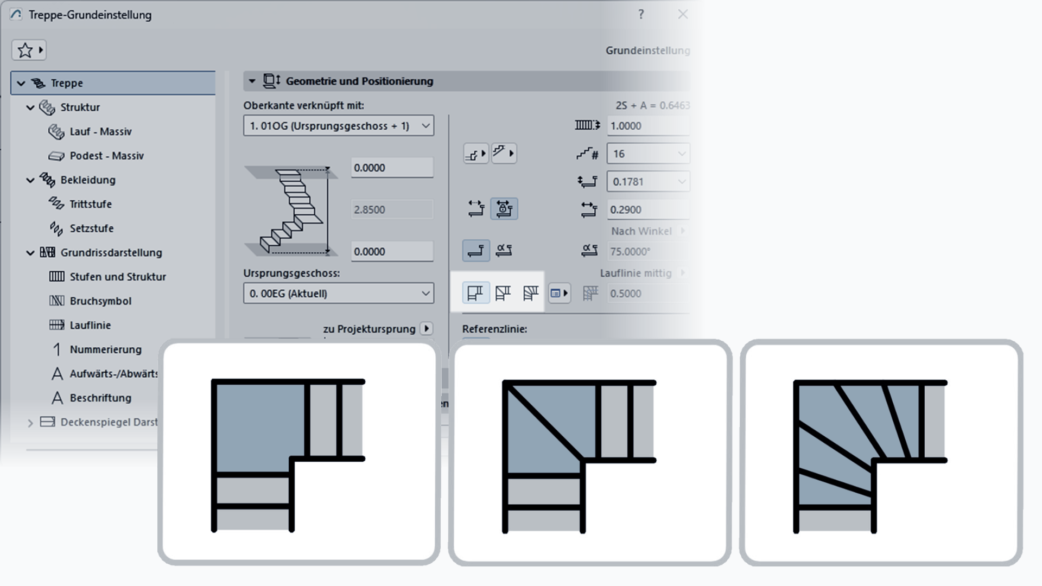Expand the Deckenspiegel Darstellung tree node
This screenshot has height=586, width=1042.
click(30, 423)
